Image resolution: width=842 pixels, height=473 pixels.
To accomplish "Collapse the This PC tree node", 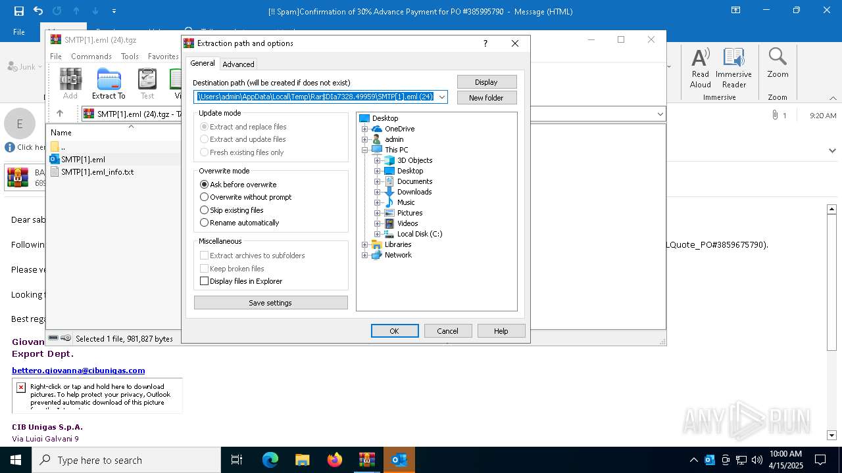I will tap(365, 150).
